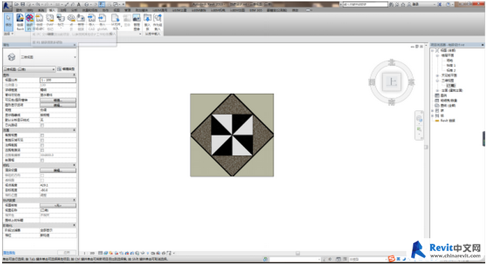488x264 pixels.
Task: Click the Import CAD tool
Action: coord(91,22)
